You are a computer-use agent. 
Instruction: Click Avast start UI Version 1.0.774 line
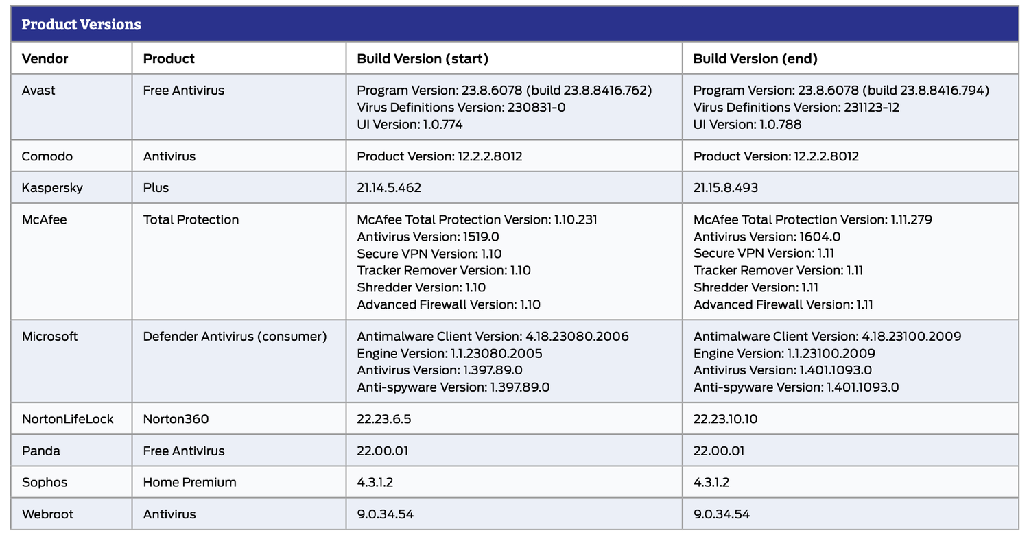click(410, 125)
